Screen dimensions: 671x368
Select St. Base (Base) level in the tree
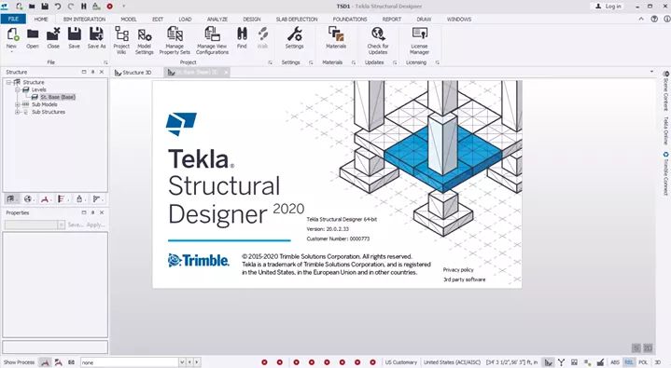point(58,97)
